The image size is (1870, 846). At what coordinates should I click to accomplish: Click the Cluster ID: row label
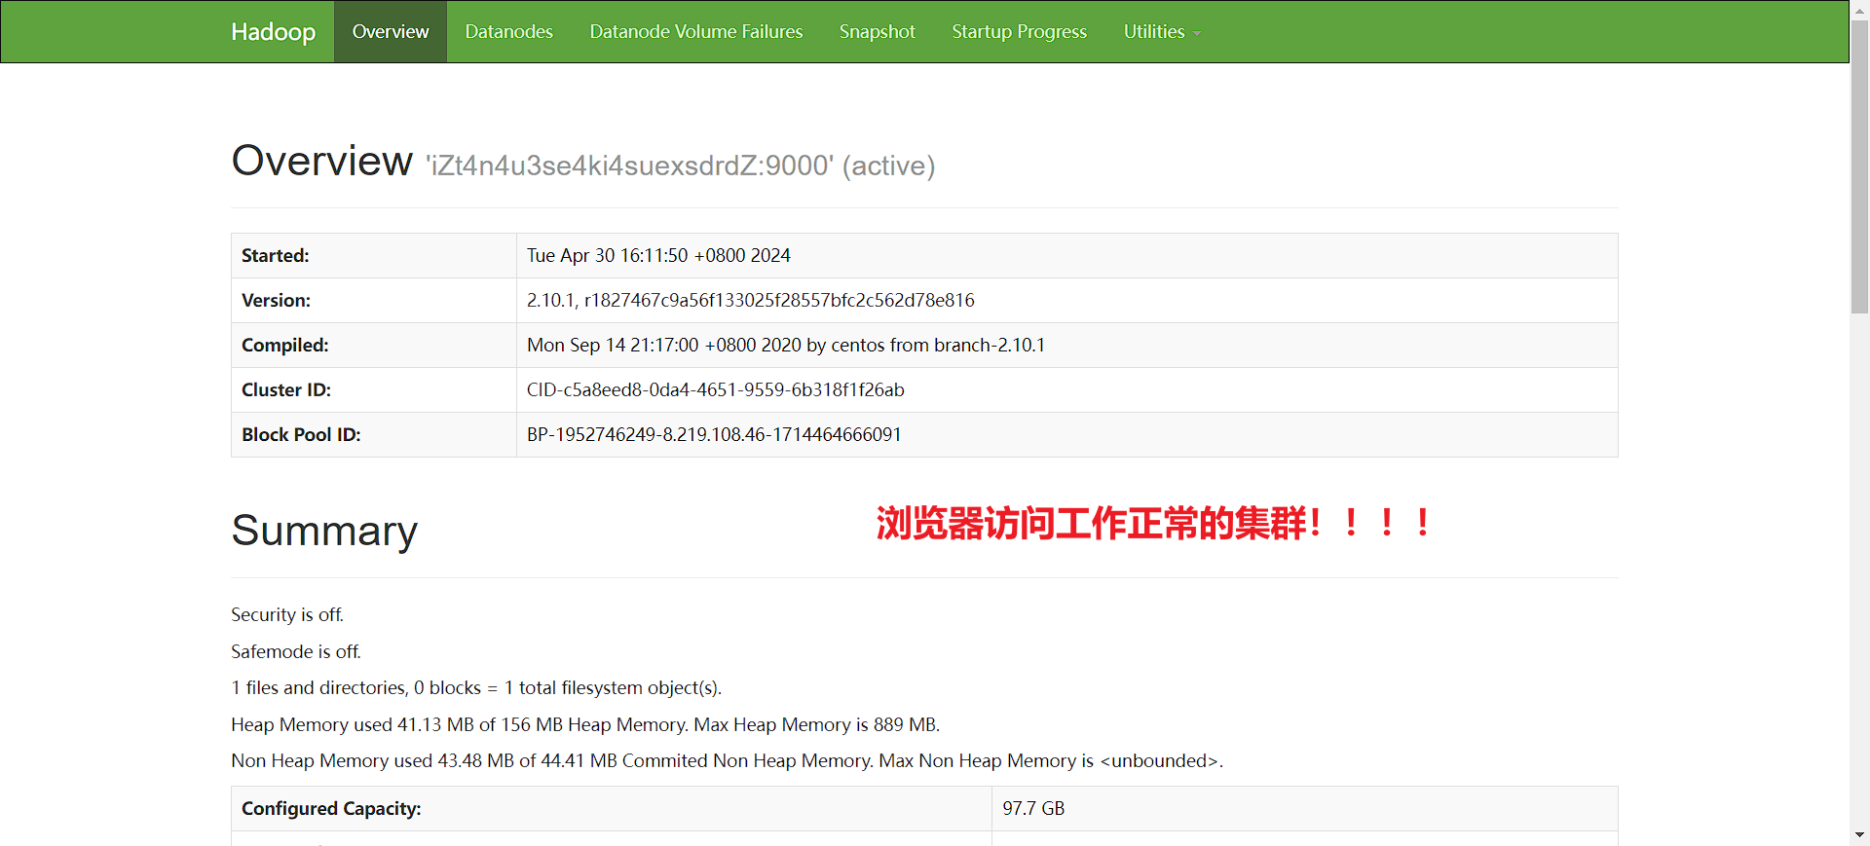click(286, 389)
